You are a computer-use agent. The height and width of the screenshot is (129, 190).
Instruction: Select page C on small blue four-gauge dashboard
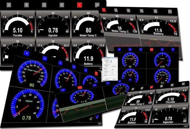(x=141, y=49)
